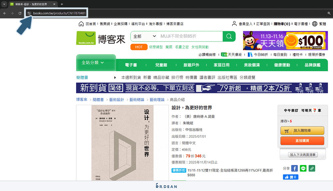The height and width of the screenshot is (191, 333).
Task: Click the browser zoom magnifier icon
Action: (x=329, y=13)
